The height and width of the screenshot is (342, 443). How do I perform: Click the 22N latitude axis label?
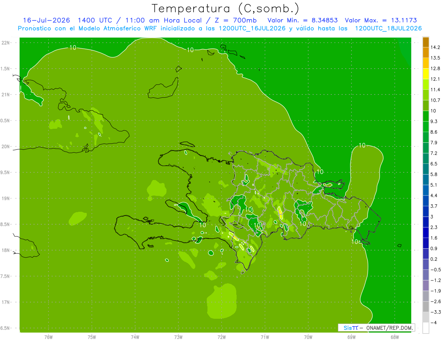tap(6, 43)
